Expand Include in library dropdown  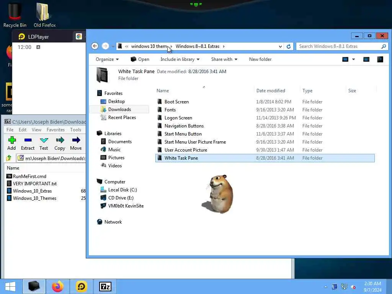(x=180, y=59)
